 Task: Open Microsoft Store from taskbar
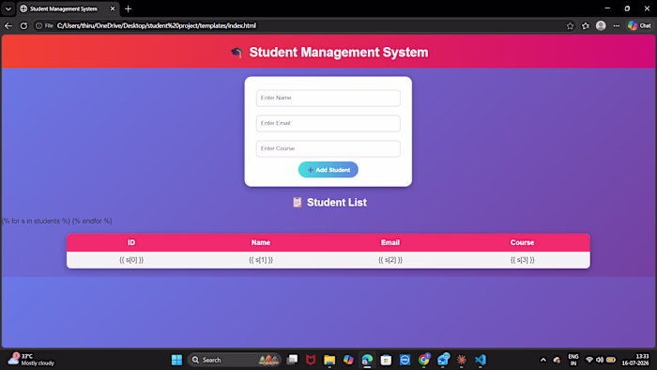point(386,360)
